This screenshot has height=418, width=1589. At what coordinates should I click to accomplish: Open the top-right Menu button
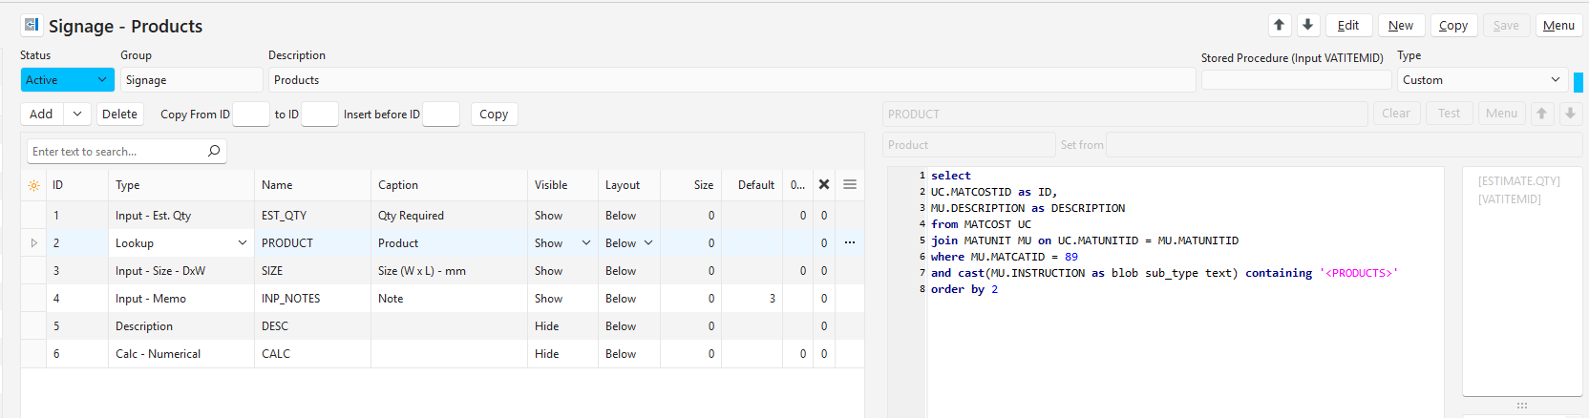(x=1558, y=25)
